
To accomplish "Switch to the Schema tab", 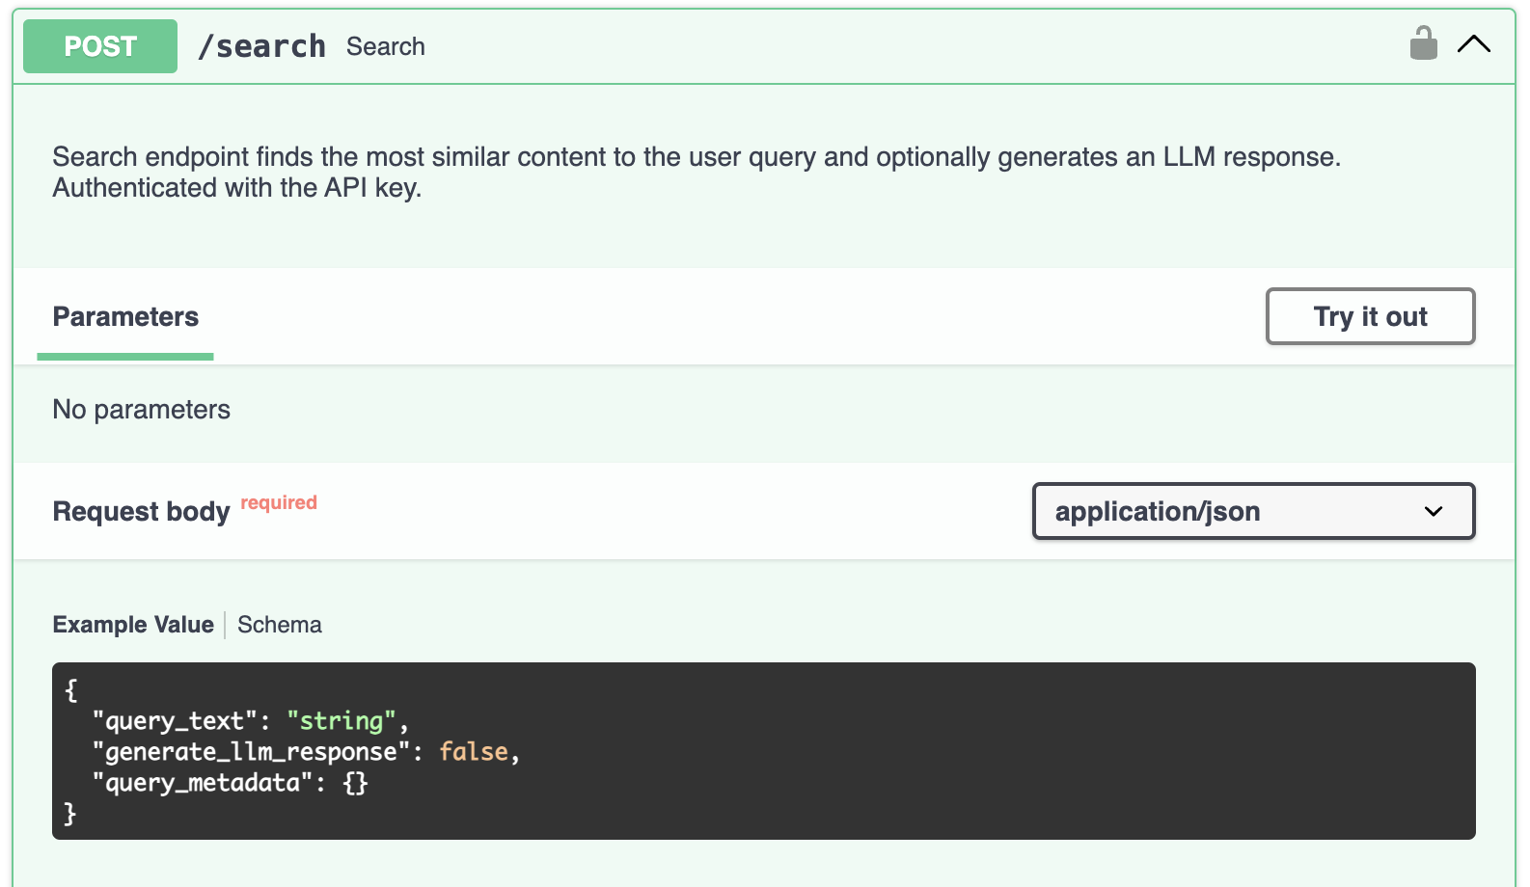I will [x=280, y=625].
